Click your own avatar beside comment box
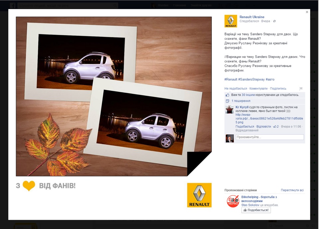This screenshot has width=319, height=229. [230, 138]
